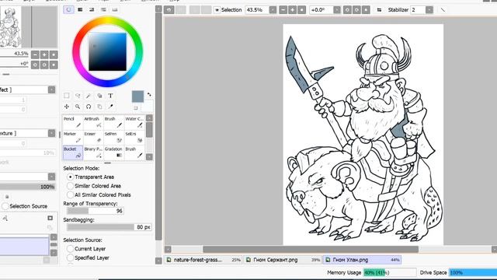Flip canvas view horizontally
The height and width of the screenshot is (280, 497).
(379, 10)
